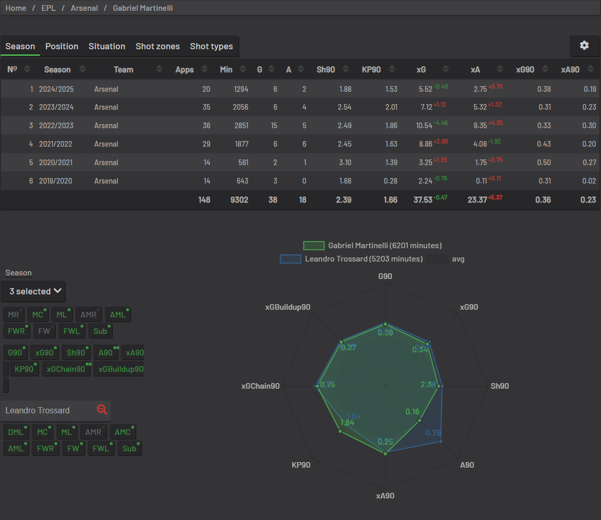Toggle the KP90 metric on radar
Image resolution: width=601 pixels, height=520 pixels.
(x=24, y=369)
